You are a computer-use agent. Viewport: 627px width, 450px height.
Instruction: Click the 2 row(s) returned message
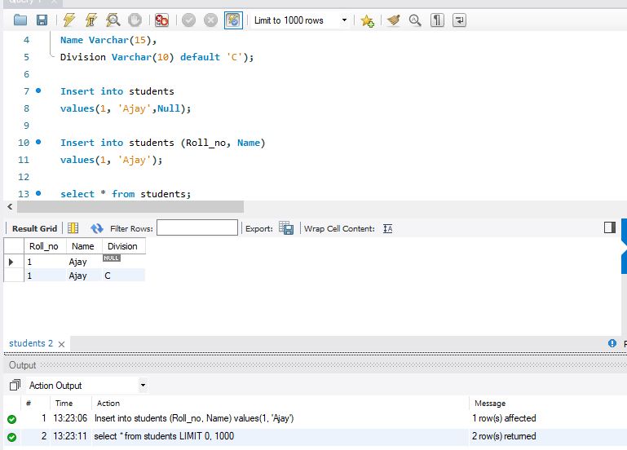tap(504, 436)
